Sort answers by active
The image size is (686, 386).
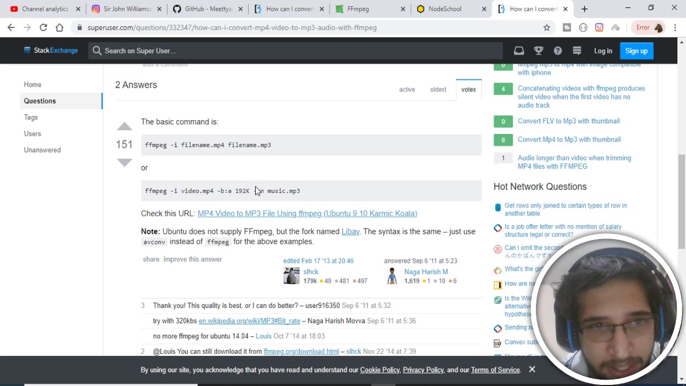click(x=407, y=90)
